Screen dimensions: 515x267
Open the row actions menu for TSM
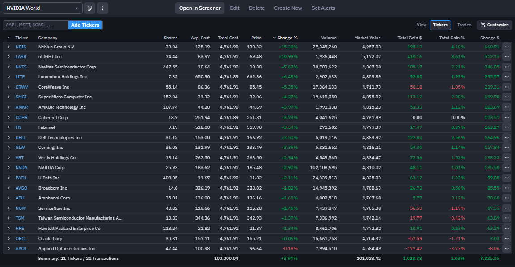[x=507, y=218]
